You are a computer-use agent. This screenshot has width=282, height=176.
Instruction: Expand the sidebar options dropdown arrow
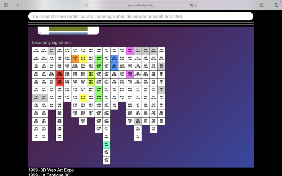pos(11,5)
